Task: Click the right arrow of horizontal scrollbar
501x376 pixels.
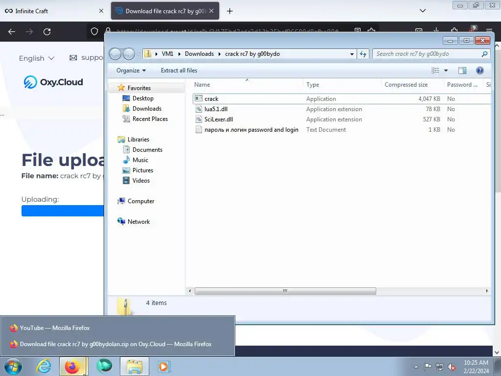Action: [x=487, y=291]
